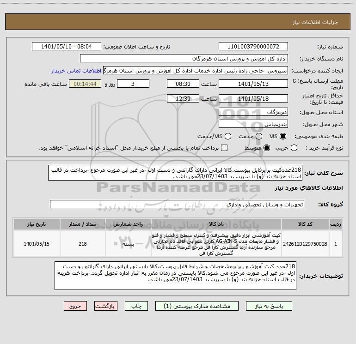Click the price validity date 1401/05/18
The height and width of the screenshot is (344, 356).
253,98
